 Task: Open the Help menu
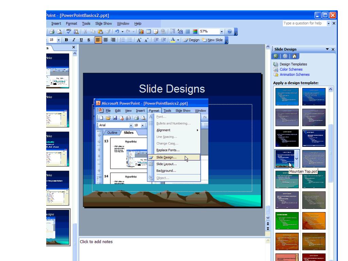(138, 23)
